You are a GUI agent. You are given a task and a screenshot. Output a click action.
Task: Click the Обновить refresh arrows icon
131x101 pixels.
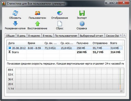15,13
